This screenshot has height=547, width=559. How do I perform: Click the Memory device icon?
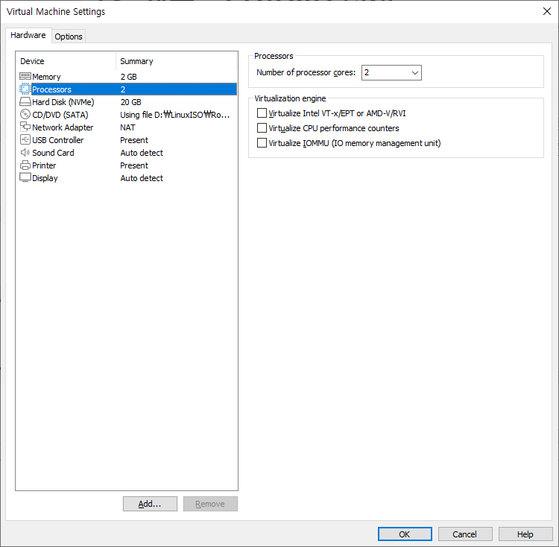click(x=25, y=76)
